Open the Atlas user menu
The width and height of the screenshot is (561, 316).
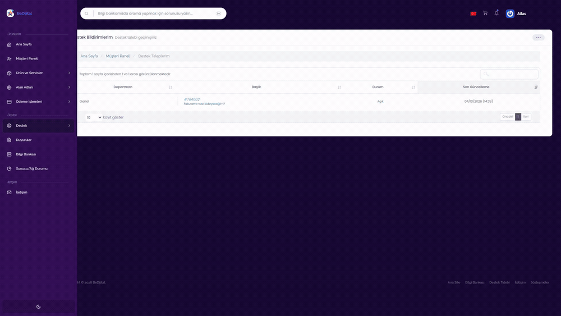click(x=521, y=13)
